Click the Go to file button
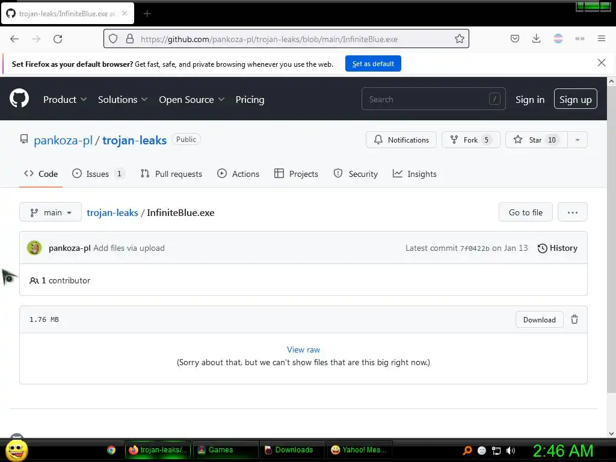 526,212
